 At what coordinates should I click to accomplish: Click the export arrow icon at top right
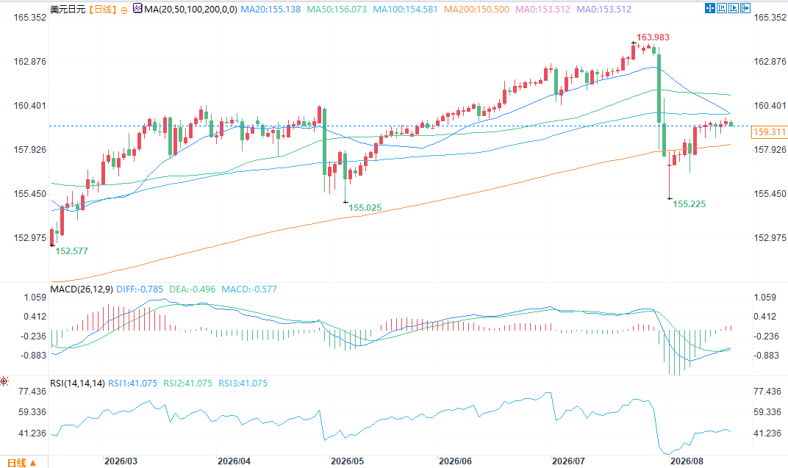tap(745, 8)
